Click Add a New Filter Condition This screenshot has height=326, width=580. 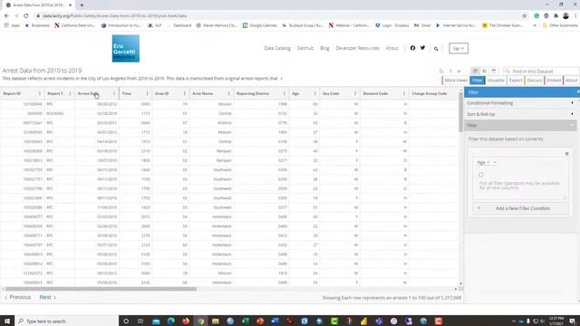520,208
